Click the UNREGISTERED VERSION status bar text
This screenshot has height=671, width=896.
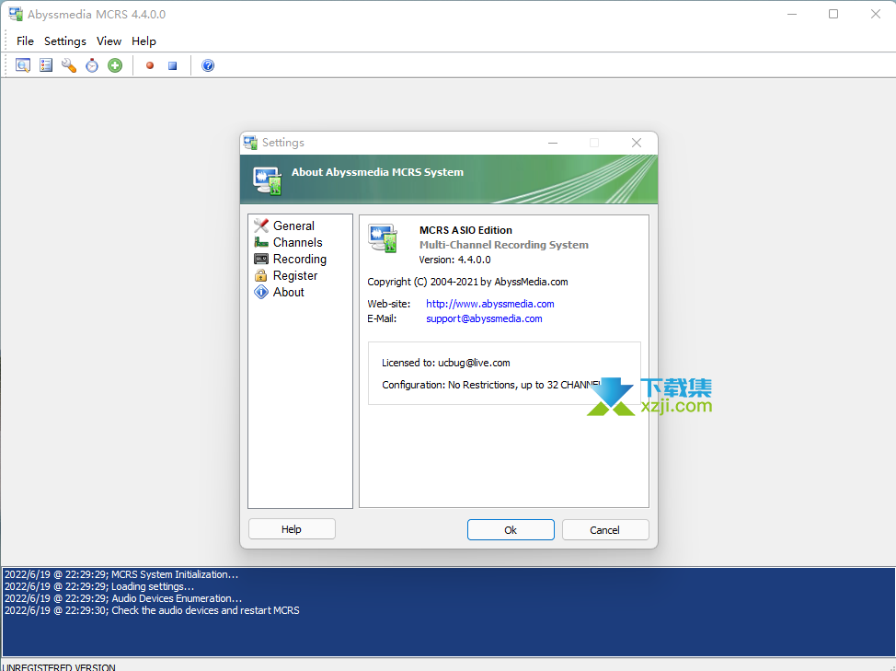coord(60,667)
